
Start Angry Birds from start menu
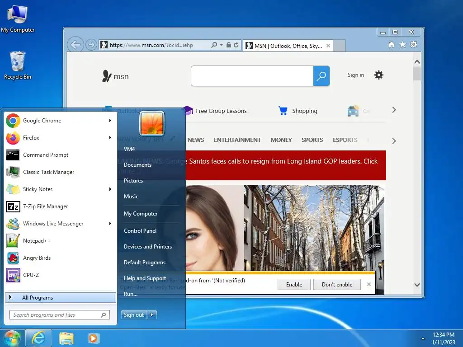click(x=60, y=258)
